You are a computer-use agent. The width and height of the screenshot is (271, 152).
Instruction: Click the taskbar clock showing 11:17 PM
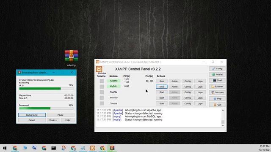click(x=264, y=147)
